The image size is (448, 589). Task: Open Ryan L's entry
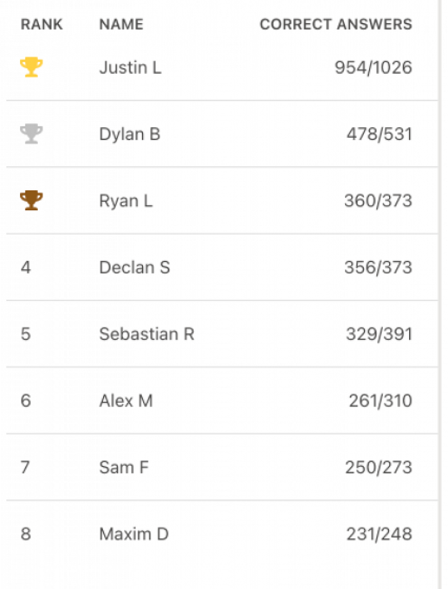(x=126, y=201)
